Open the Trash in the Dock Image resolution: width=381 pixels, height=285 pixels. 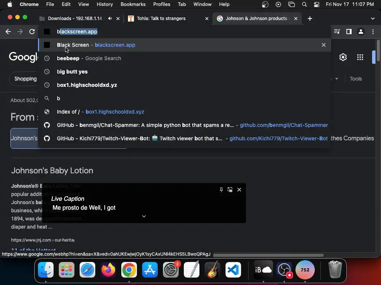(335, 270)
